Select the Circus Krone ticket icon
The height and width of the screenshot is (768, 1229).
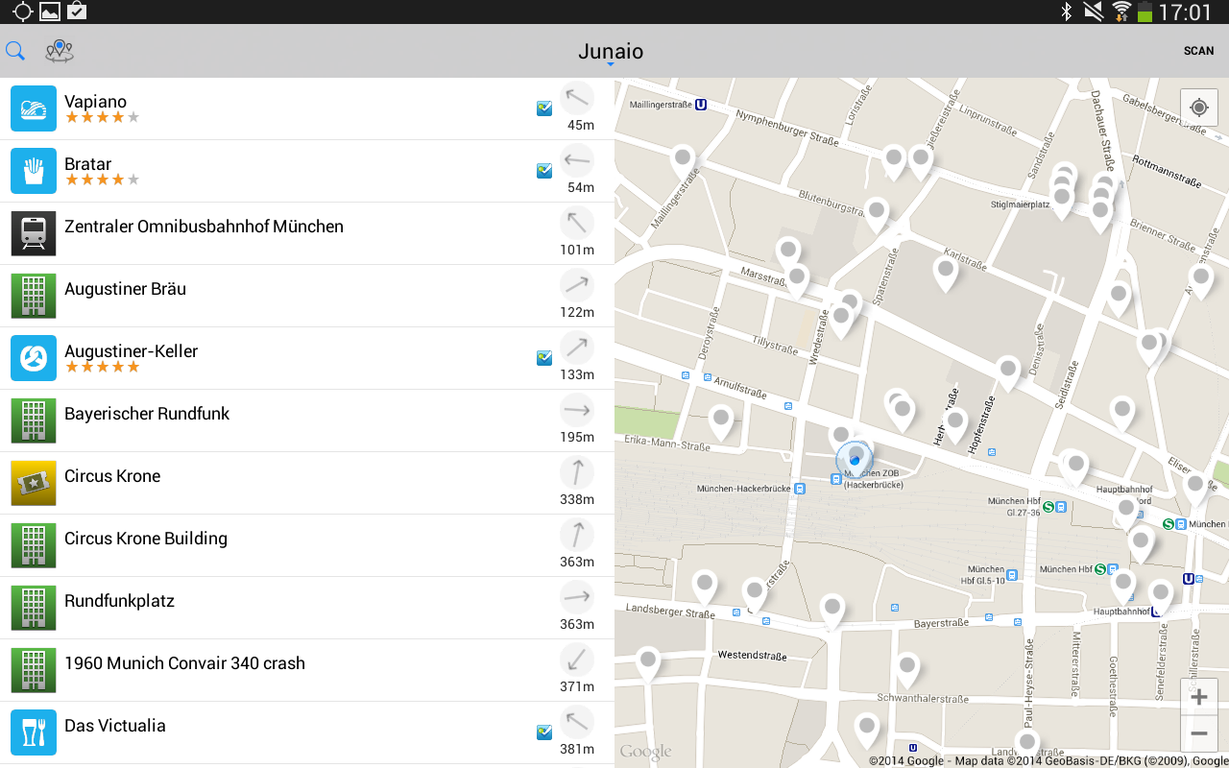[34, 483]
